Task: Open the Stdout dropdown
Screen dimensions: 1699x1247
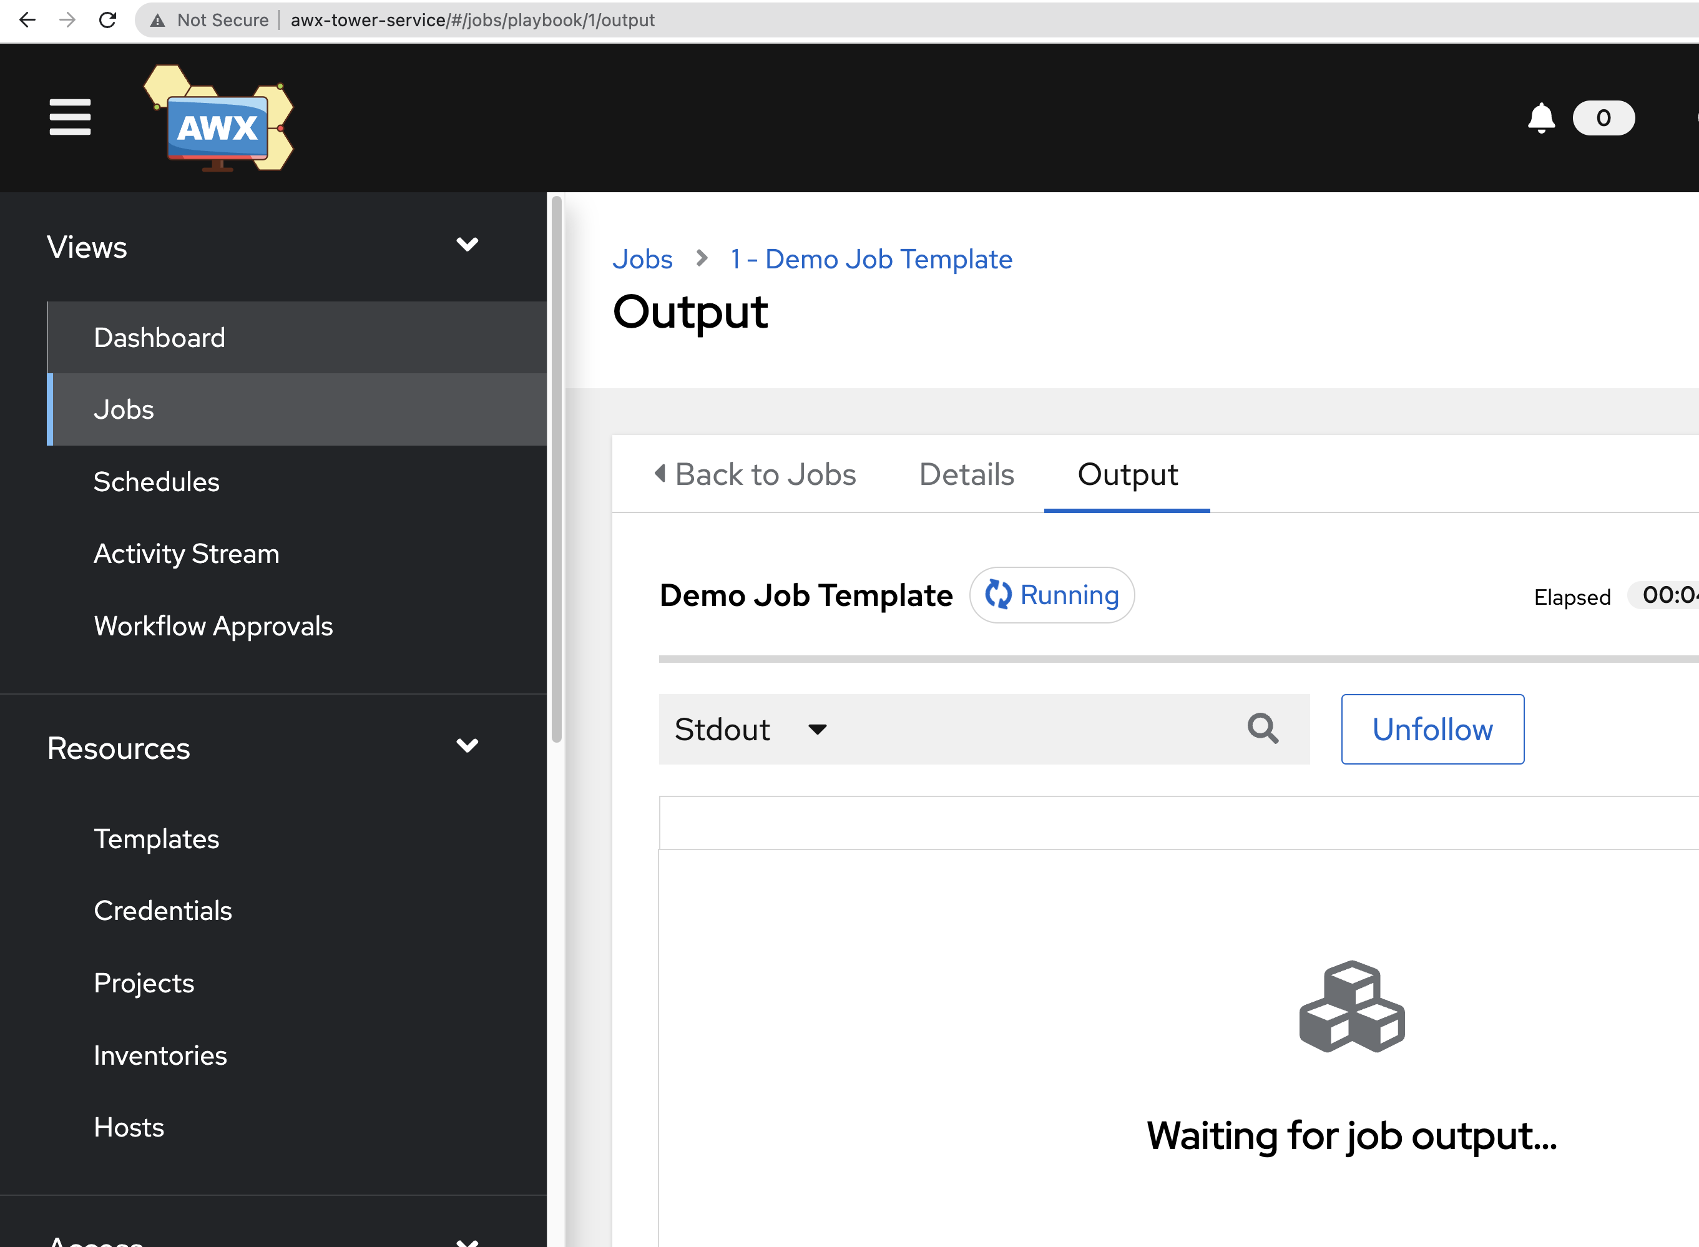Action: coord(750,729)
